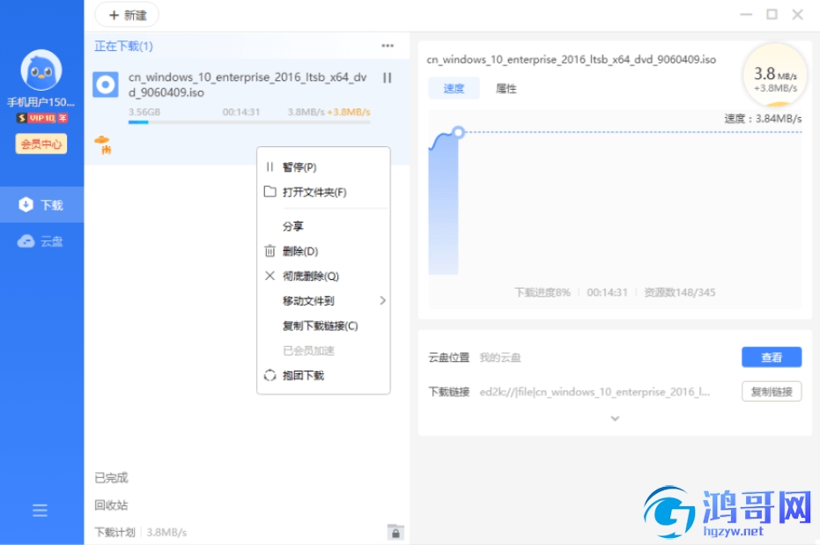The width and height of the screenshot is (820, 545).
Task: Click the user avatar bird icon
Action: click(41, 70)
